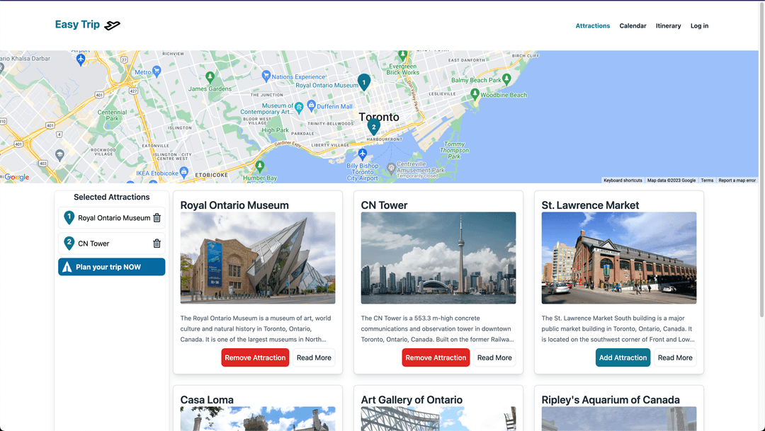Click Billy Bishop Airport icon on map

pos(363,154)
